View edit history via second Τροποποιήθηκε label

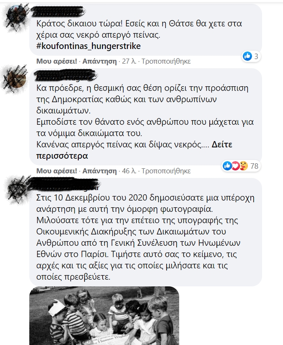(x=166, y=171)
